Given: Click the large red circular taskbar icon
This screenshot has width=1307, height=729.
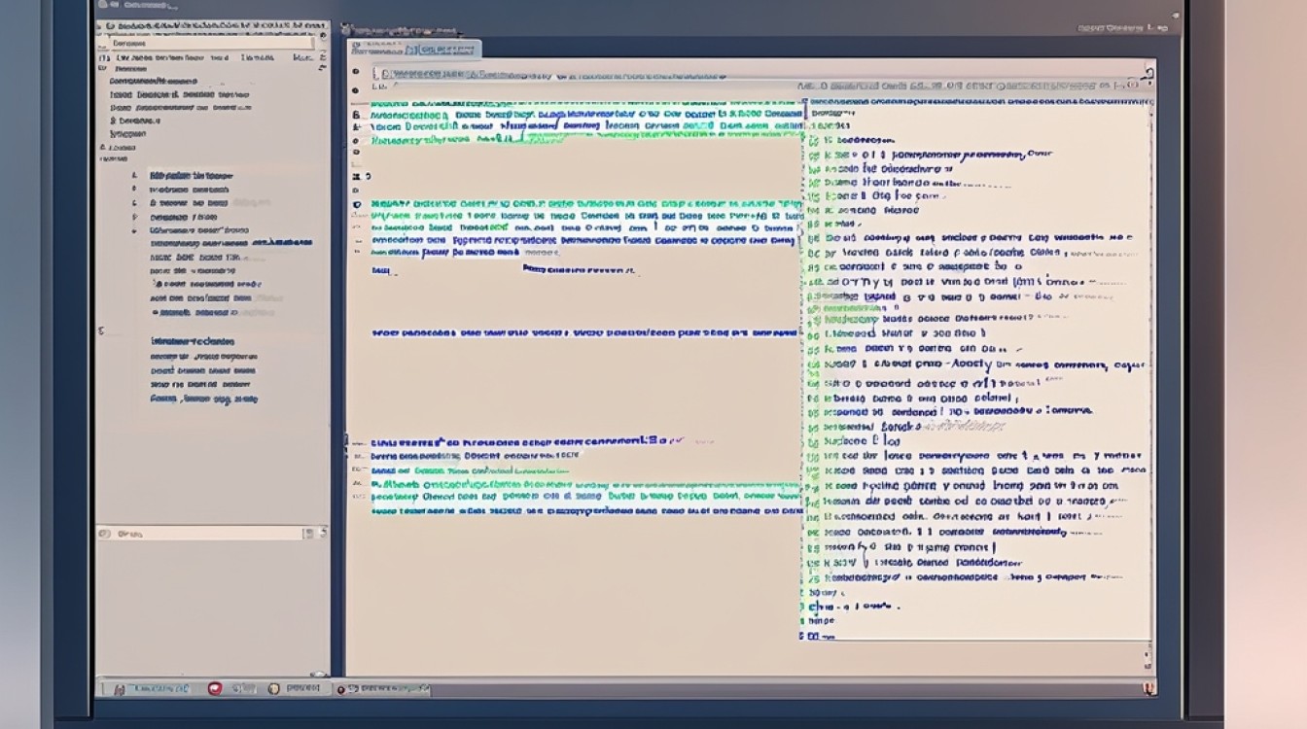Looking at the screenshot, I should (x=215, y=688).
